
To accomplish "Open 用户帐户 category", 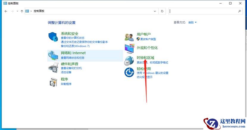I will 144,34.
